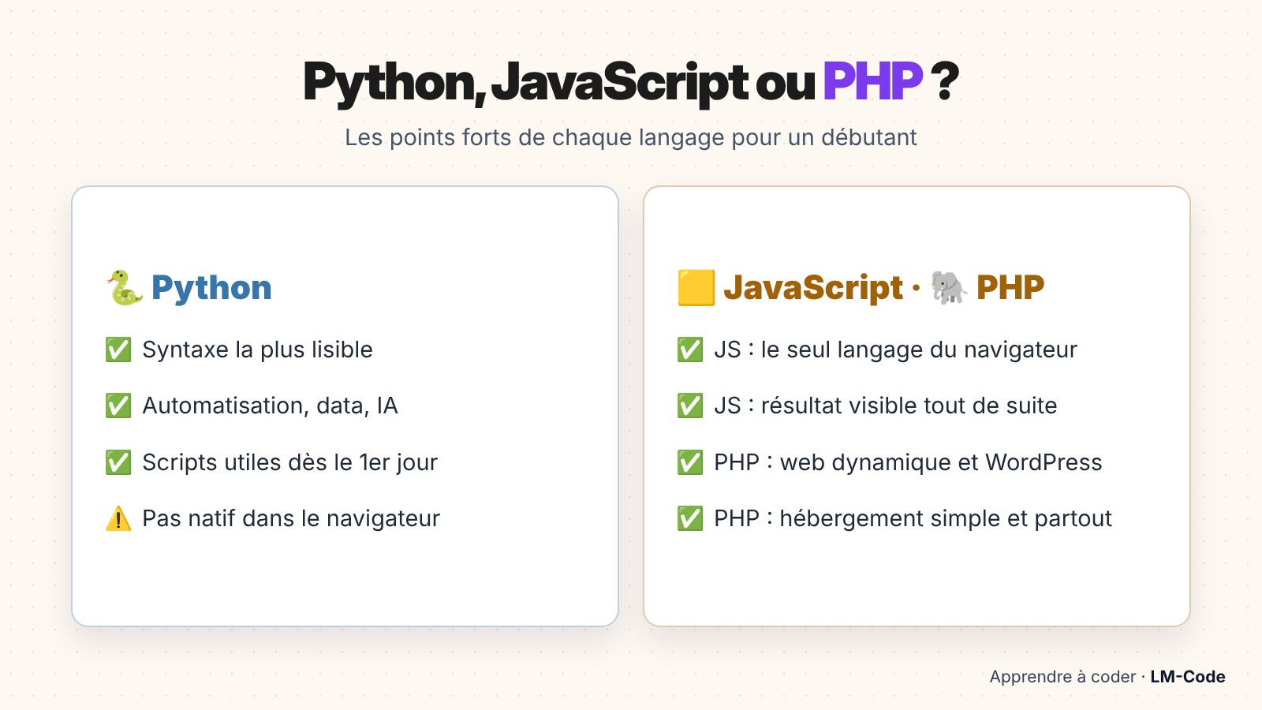Click the text 'Automatisation, data, IA'
The height and width of the screenshot is (710, 1262).
[270, 405]
